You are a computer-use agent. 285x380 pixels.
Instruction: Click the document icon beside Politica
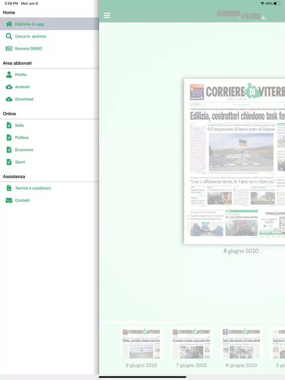(9, 138)
